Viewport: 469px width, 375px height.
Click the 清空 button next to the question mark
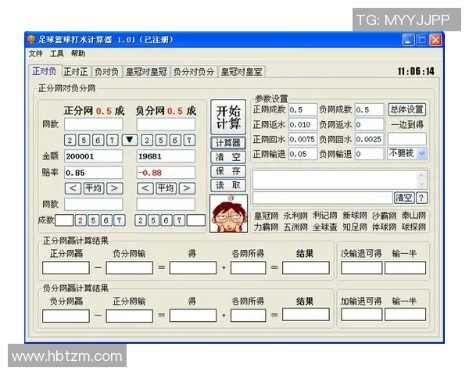[x=404, y=198]
